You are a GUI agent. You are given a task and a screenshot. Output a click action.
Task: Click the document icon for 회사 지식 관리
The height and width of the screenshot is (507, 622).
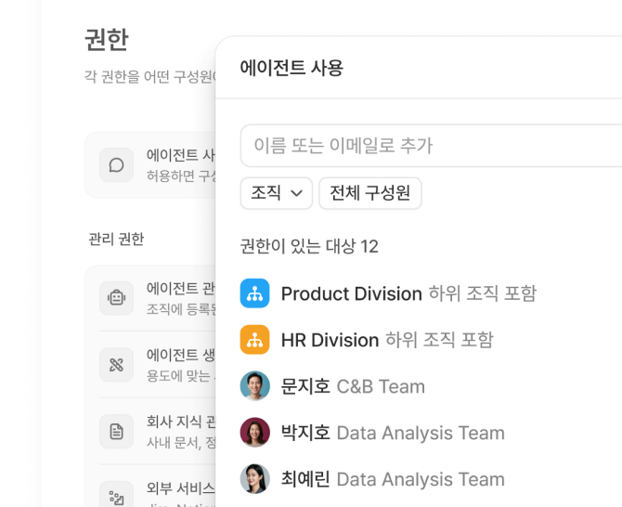pyautogui.click(x=116, y=432)
